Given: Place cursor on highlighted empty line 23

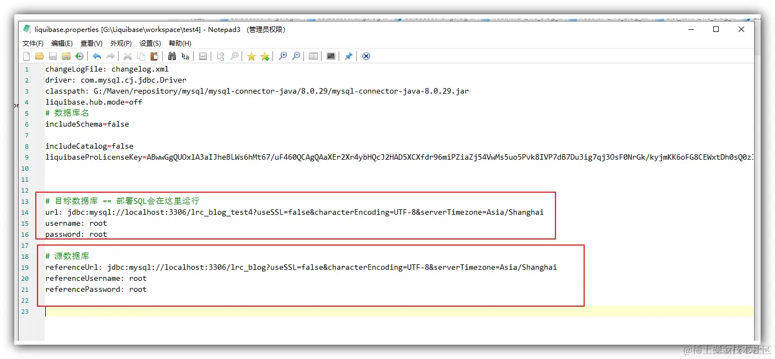Looking at the screenshot, I should coord(399,312).
